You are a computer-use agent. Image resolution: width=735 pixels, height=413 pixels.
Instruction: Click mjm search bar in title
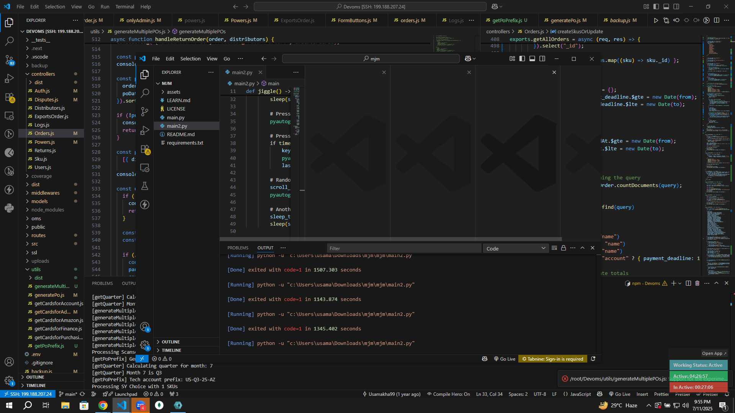(x=371, y=59)
